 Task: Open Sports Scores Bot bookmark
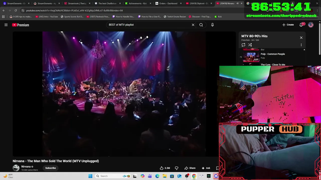click(72, 16)
